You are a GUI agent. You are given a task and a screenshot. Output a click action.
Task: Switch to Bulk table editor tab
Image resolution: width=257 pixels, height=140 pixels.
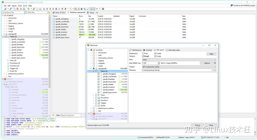(x=173, y=50)
